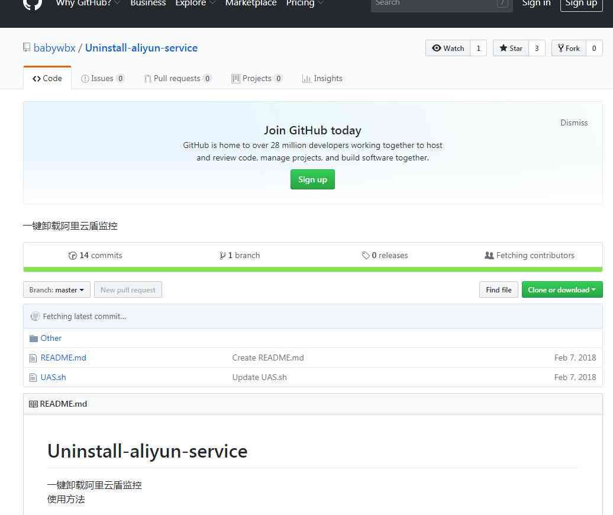Click the green language bar
This screenshot has width=613, height=515.
(x=313, y=269)
